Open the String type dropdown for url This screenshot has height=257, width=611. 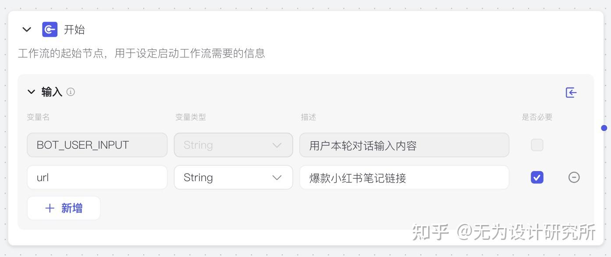coord(233,177)
